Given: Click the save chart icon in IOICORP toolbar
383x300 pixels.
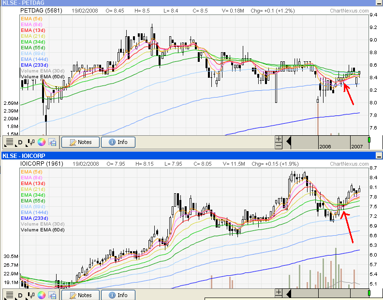Looking at the screenshot, I should coord(52,295).
